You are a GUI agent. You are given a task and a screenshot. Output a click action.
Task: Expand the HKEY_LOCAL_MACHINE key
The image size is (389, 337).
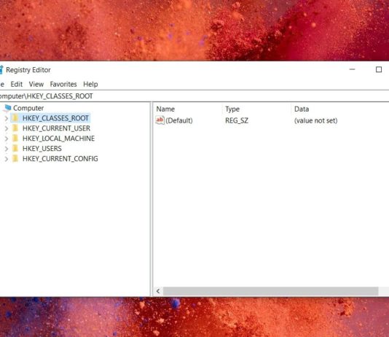[7, 139]
